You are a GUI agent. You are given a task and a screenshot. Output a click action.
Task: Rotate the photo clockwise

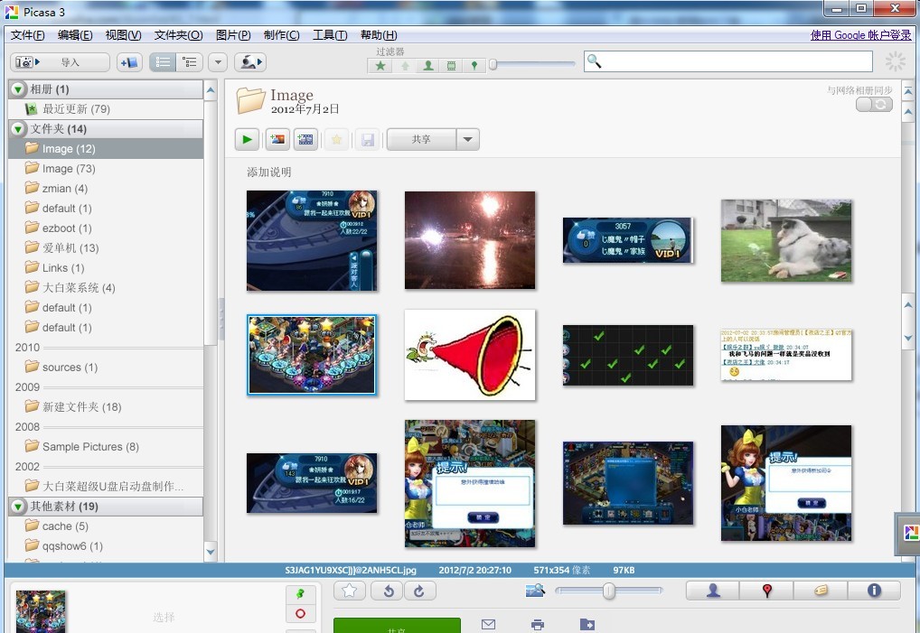coord(418,591)
